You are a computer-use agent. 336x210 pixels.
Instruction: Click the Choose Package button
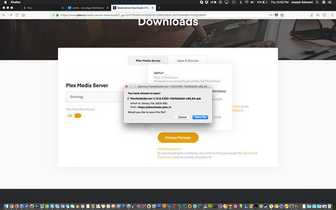[178, 137]
